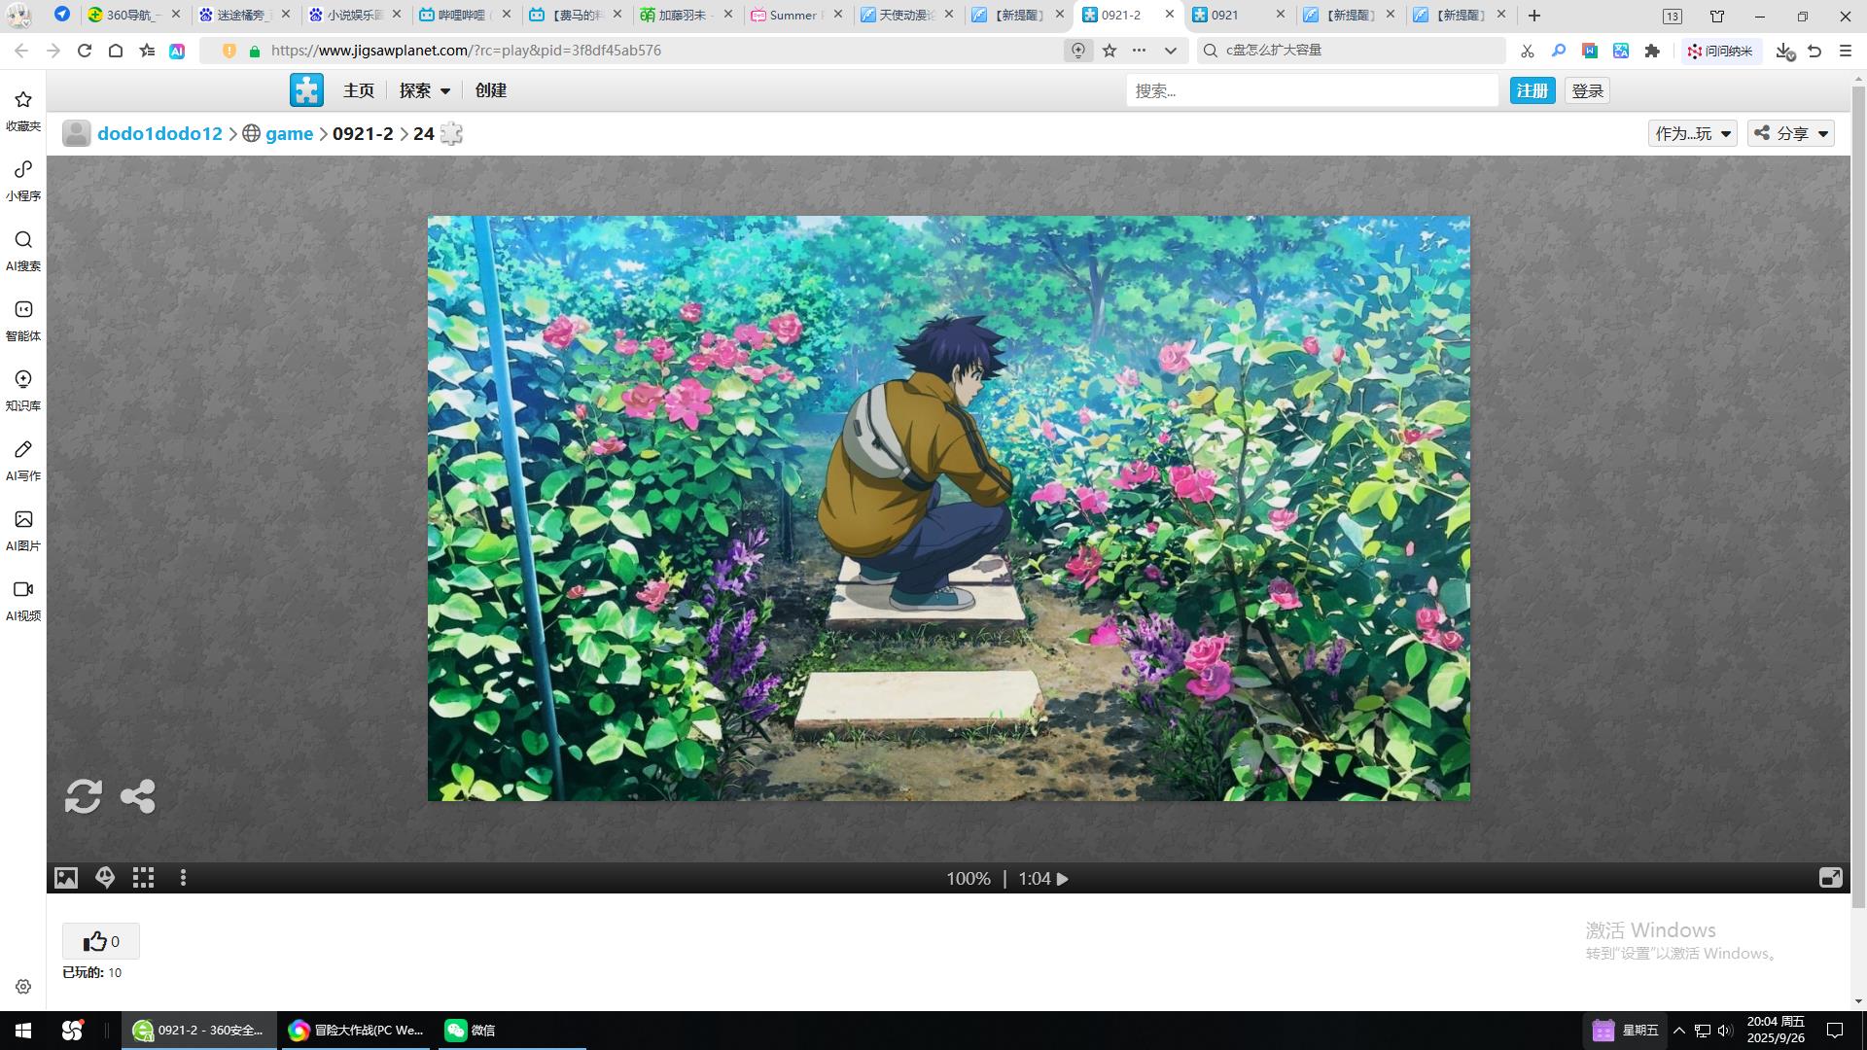Enter fullscreen puzzle mode
The height and width of the screenshot is (1050, 1867).
1830,878
